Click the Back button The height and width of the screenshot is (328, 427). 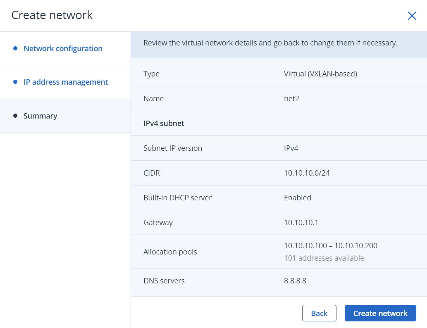pyautogui.click(x=319, y=313)
